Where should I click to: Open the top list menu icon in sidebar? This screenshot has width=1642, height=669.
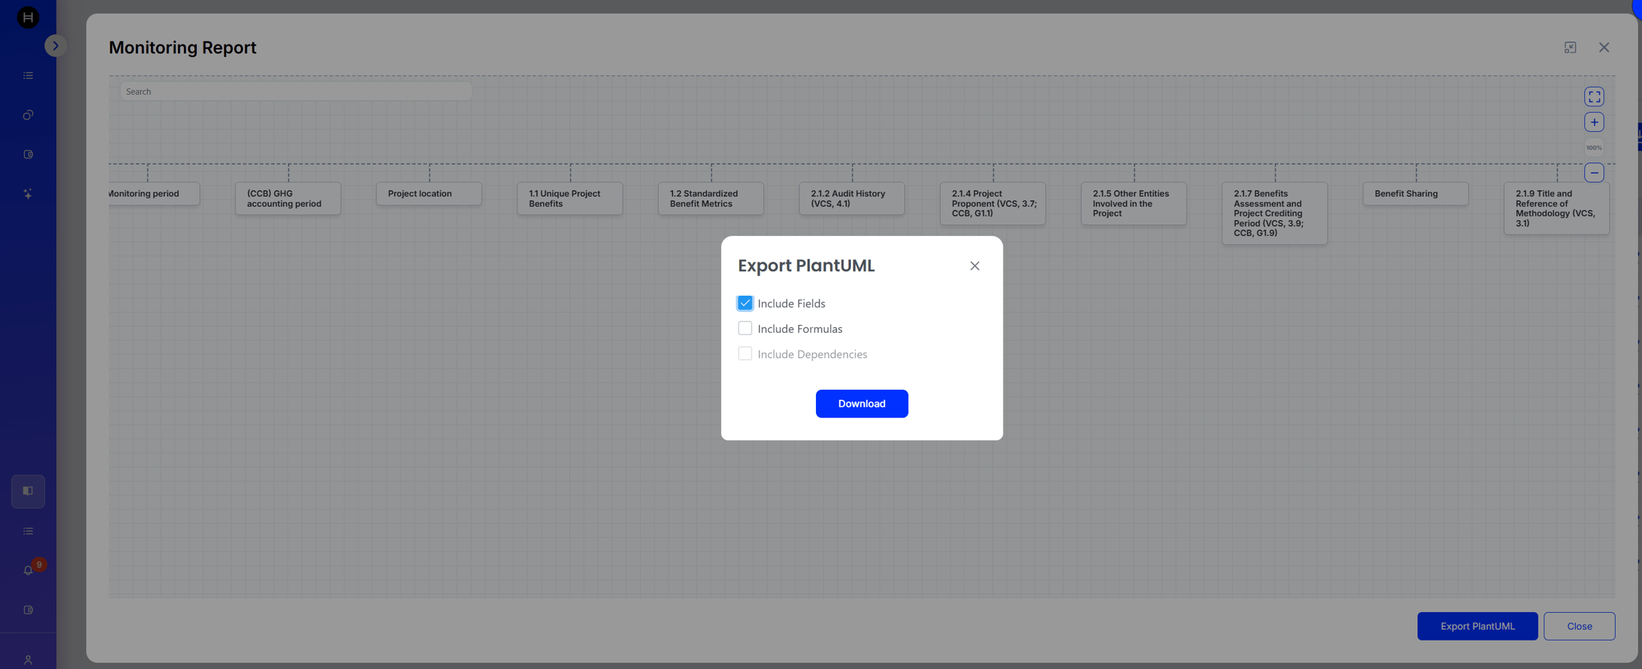(x=28, y=76)
